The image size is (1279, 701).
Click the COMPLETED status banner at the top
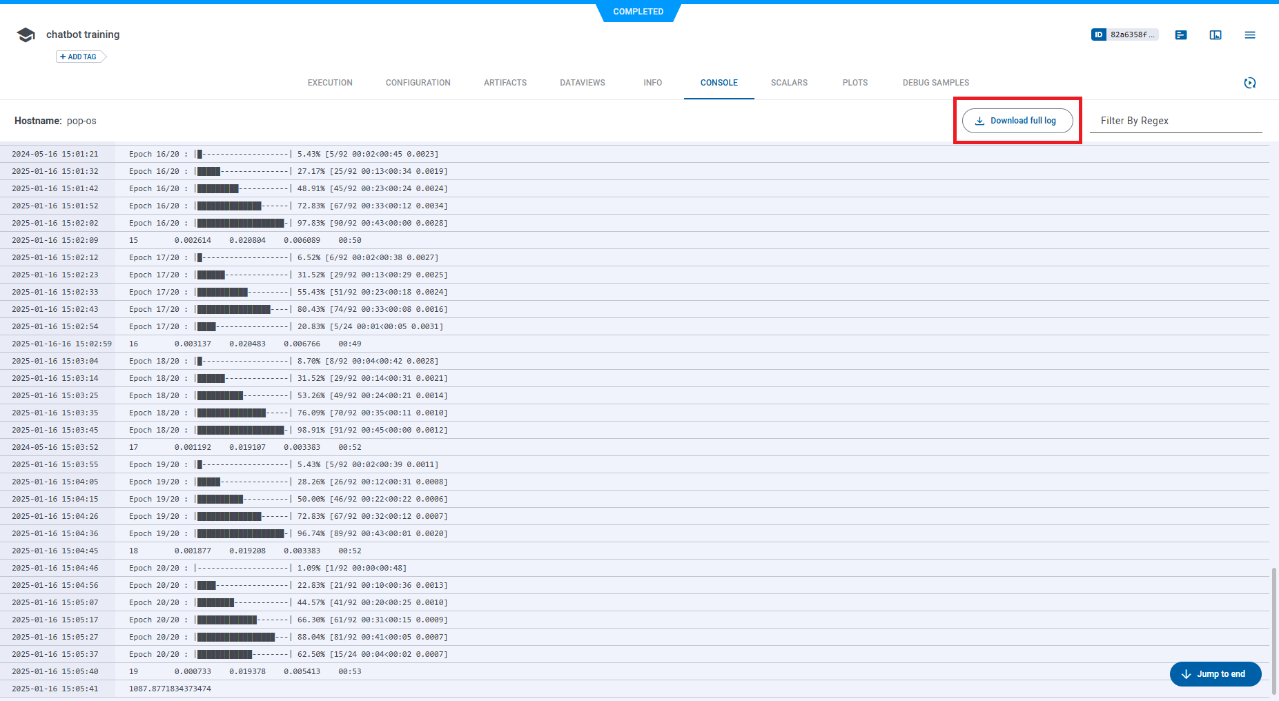pyautogui.click(x=637, y=12)
